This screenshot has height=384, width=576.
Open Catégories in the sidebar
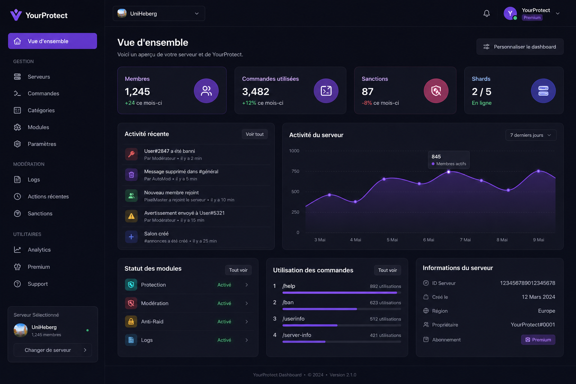52,110
